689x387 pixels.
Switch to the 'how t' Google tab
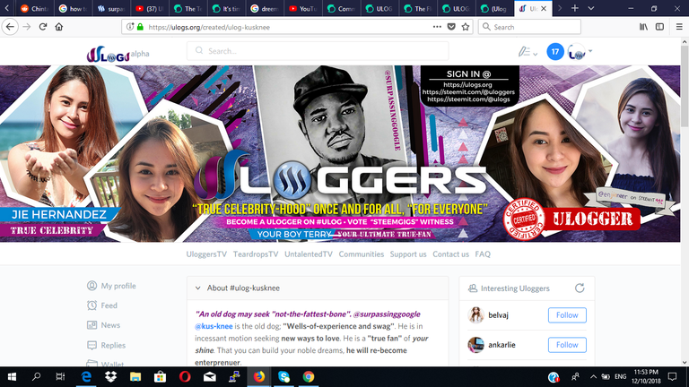pyautogui.click(x=73, y=8)
